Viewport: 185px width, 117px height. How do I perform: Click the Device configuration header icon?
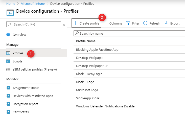10,12
